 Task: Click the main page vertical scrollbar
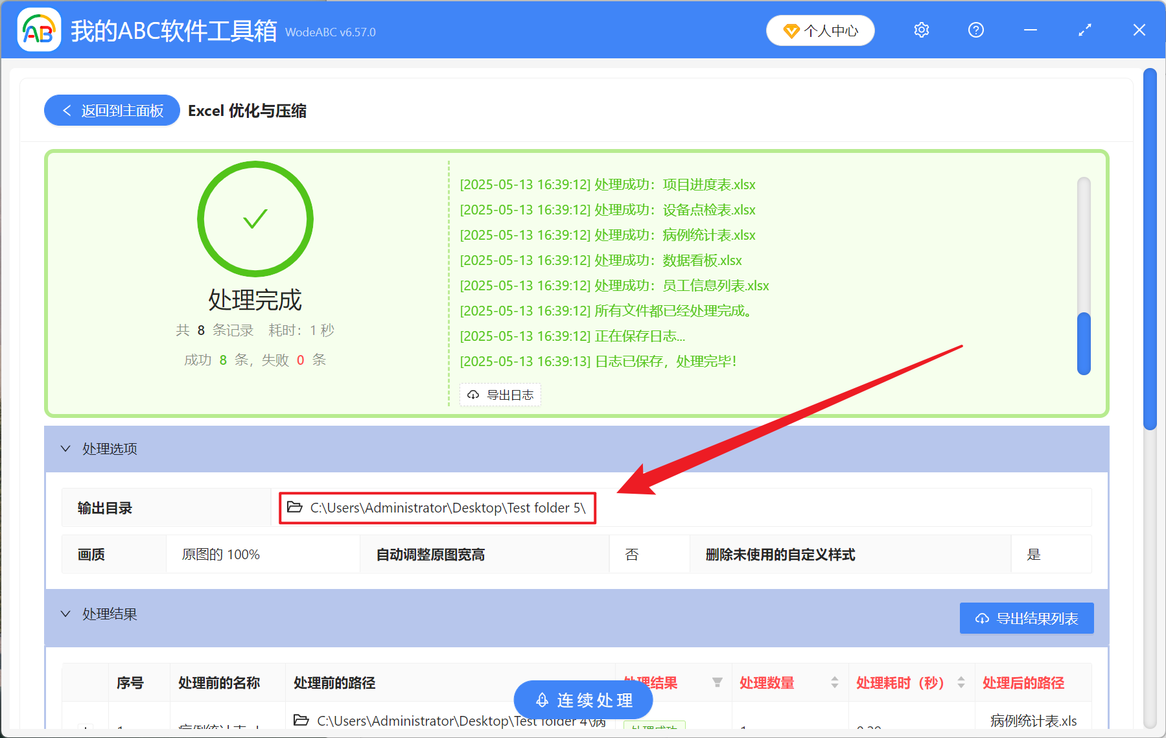(x=1150, y=249)
